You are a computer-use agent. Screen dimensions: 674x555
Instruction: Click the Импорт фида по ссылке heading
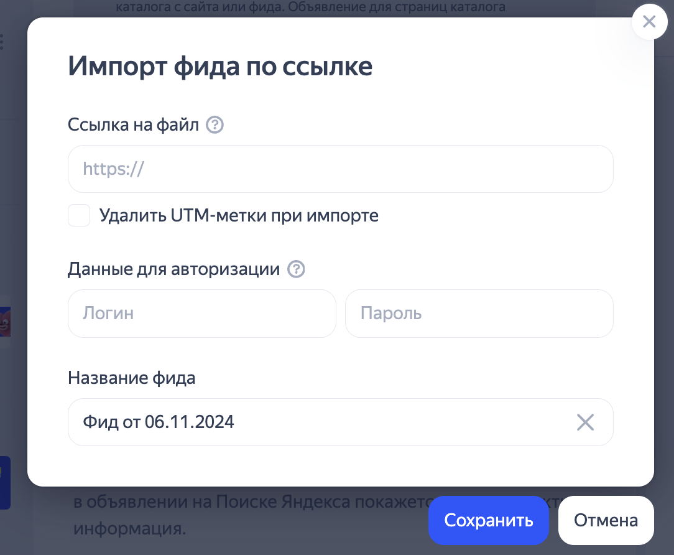[x=220, y=67]
